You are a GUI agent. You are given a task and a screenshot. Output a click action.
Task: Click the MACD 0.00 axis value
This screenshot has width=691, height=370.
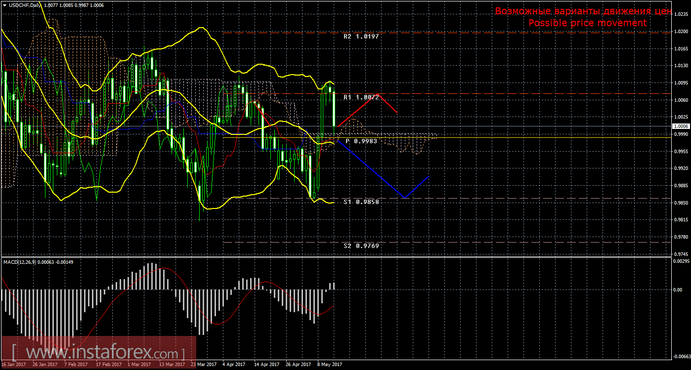pos(679,290)
